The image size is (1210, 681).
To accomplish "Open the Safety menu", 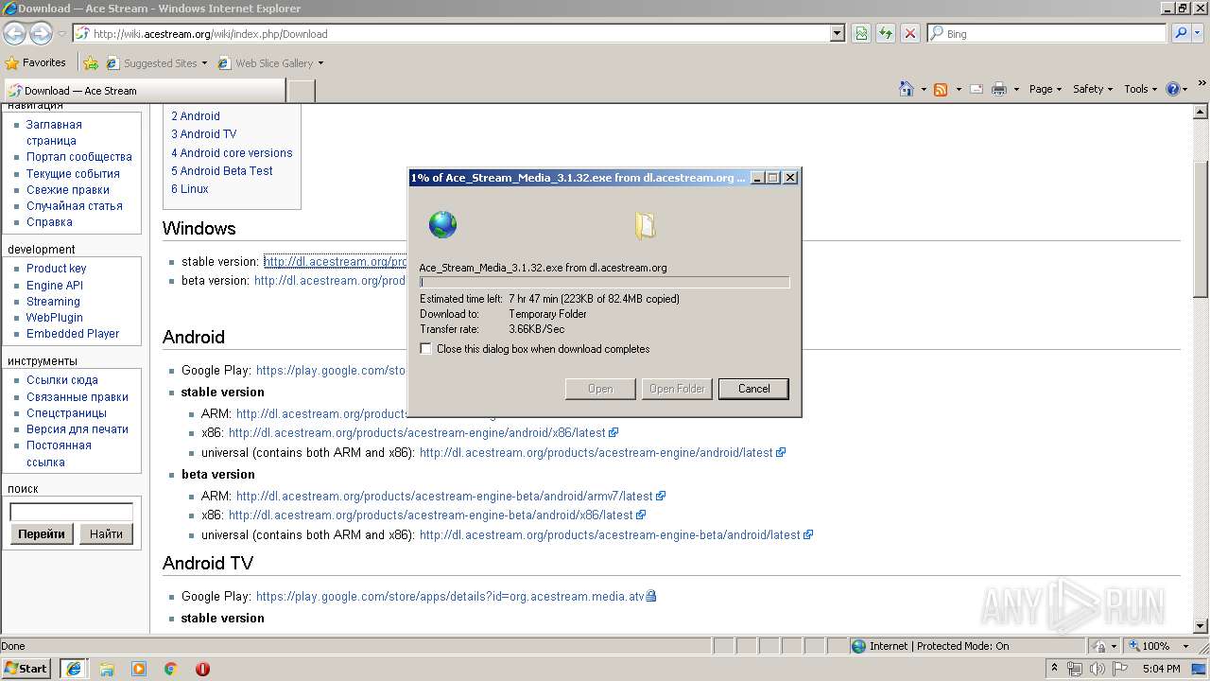I will 1093,89.
